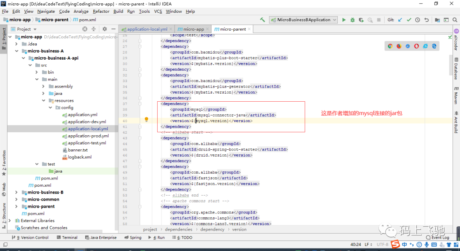Image resolution: width=460 pixels, height=251 pixels.
Task: Show Git history clock icon
Action: [417, 20]
